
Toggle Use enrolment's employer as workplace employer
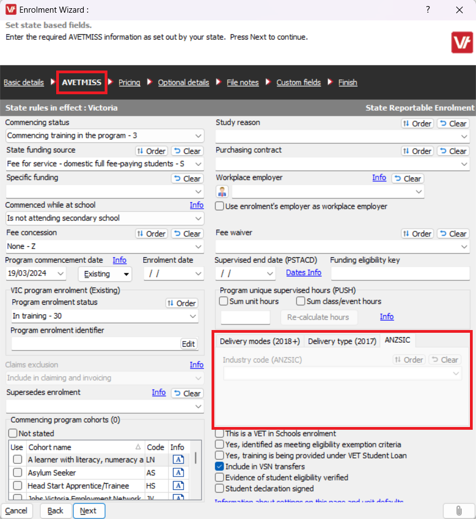coord(219,206)
